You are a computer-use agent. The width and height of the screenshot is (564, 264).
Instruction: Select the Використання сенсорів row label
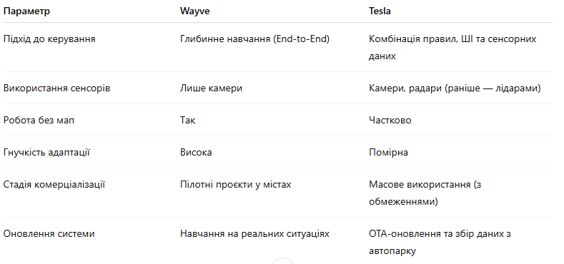pyautogui.click(x=57, y=88)
